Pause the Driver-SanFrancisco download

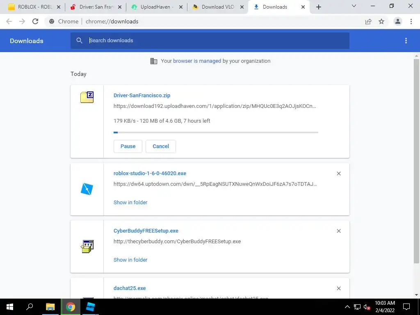128,146
